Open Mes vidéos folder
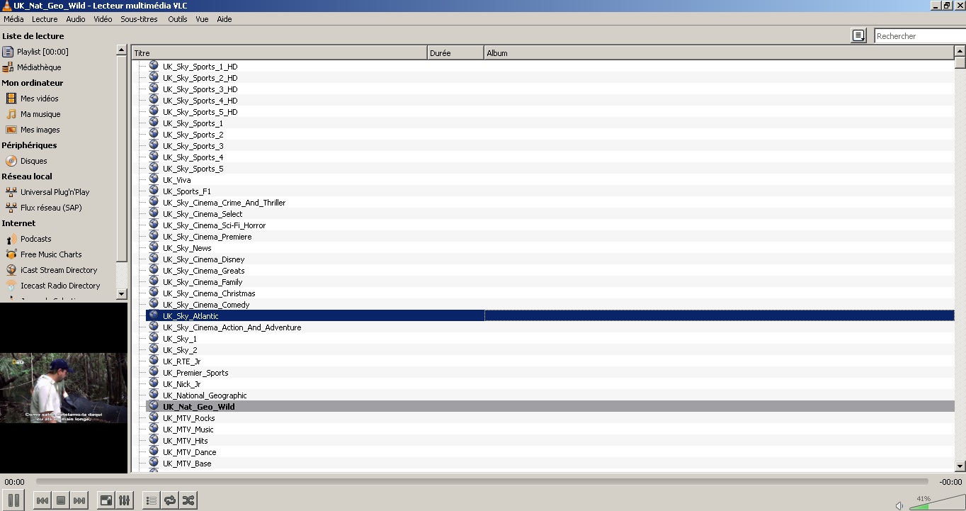The image size is (966, 511). [39, 99]
